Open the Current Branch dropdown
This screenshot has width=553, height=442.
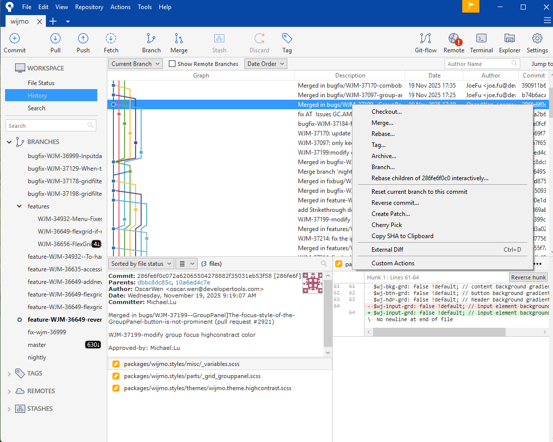(135, 64)
